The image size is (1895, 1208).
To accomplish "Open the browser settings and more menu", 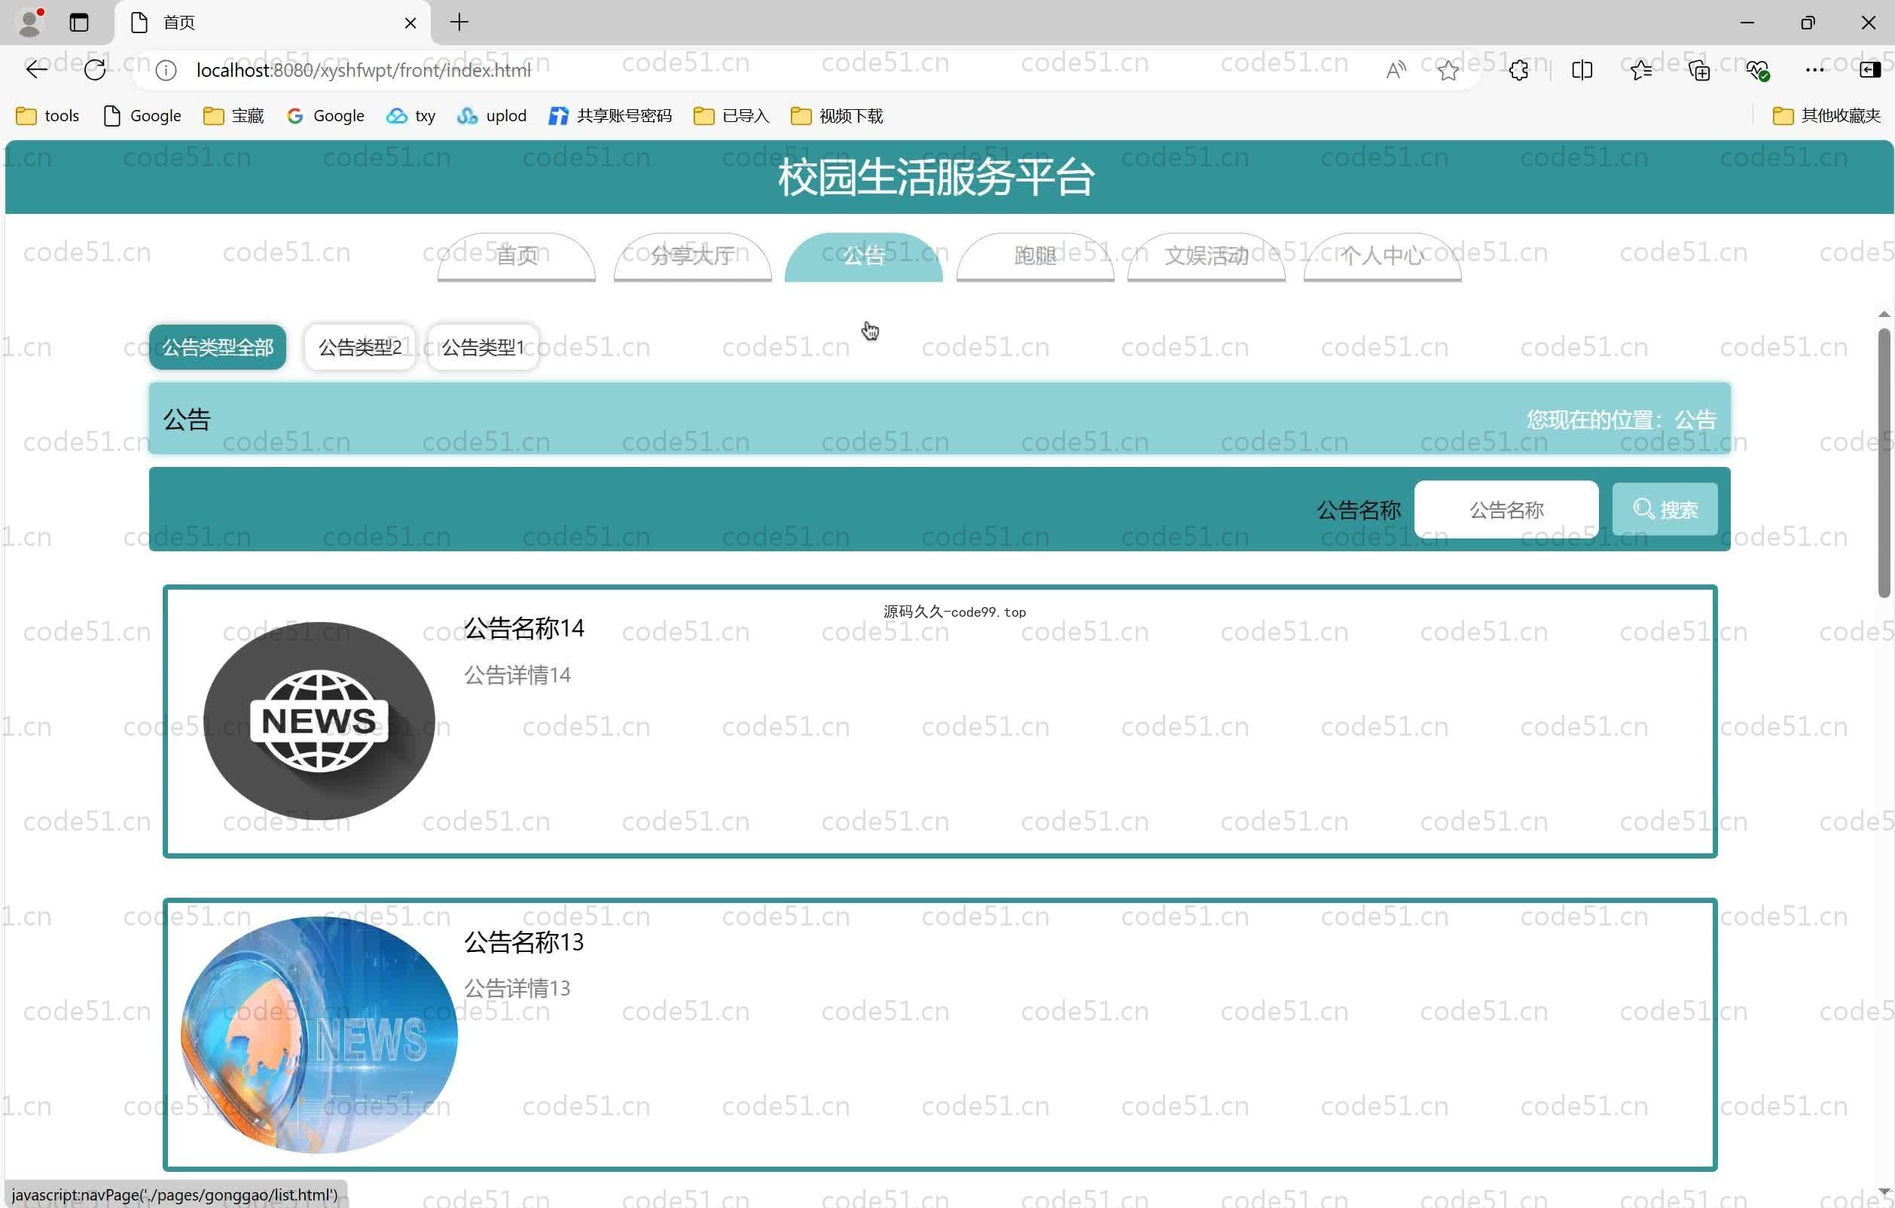I will coord(1814,70).
